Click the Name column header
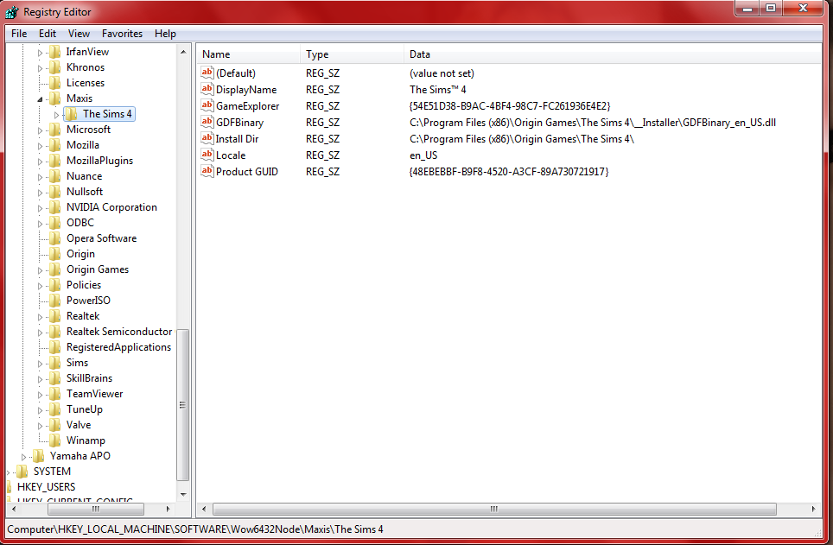Viewport: 833px width, 545px height. [x=248, y=54]
